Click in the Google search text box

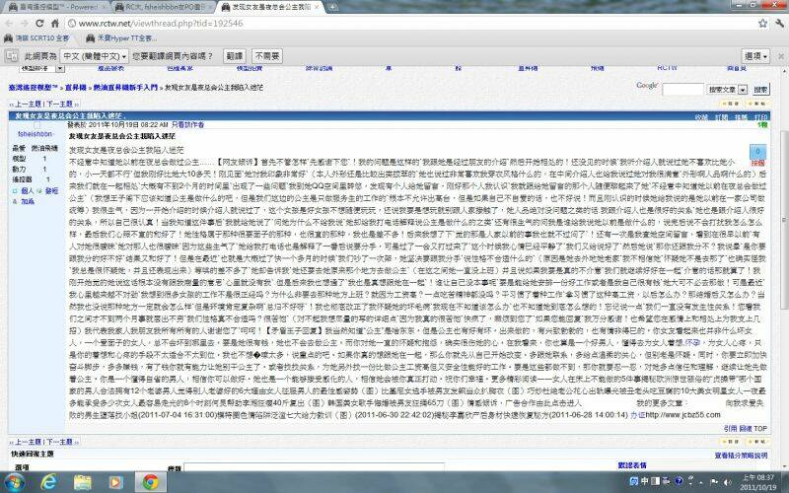coord(682,90)
